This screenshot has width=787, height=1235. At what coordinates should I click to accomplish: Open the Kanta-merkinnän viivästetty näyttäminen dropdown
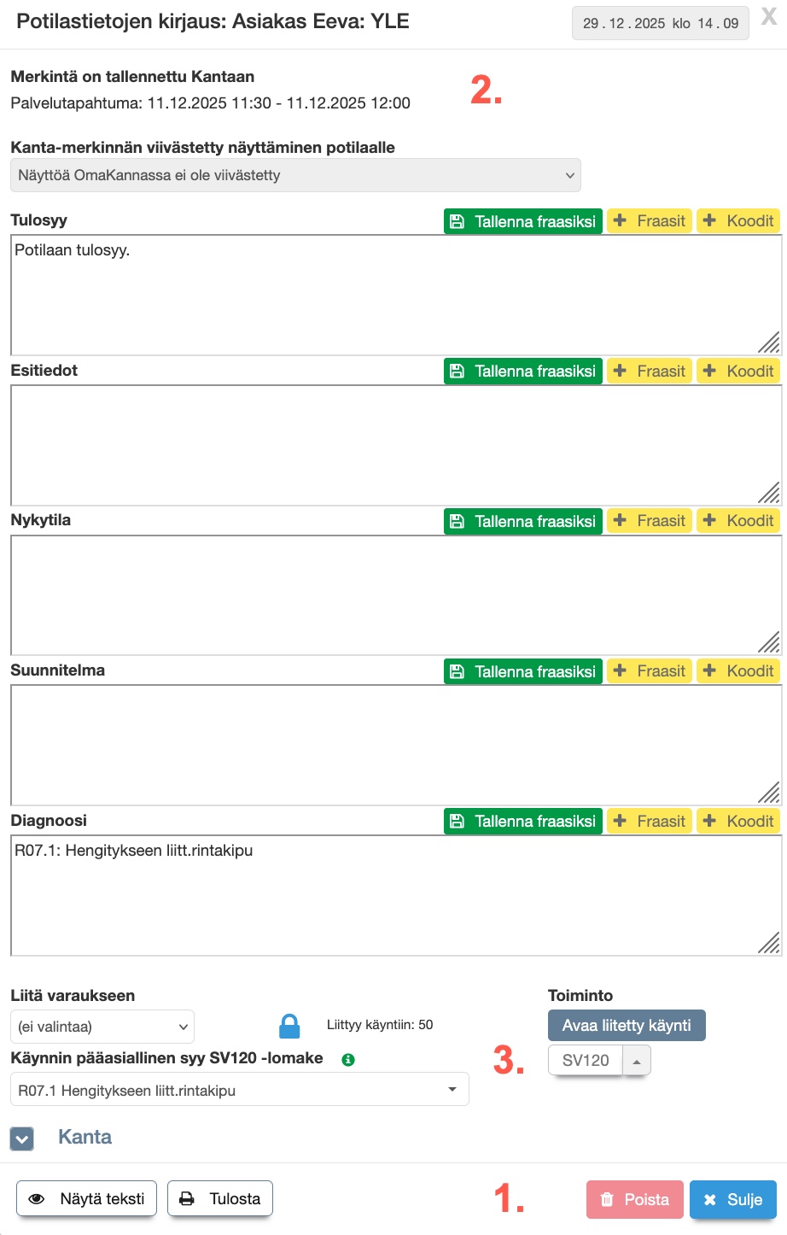[x=295, y=175]
